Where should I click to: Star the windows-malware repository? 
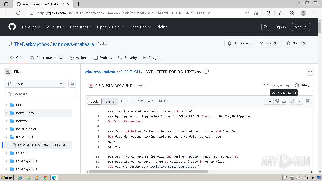click(296, 43)
